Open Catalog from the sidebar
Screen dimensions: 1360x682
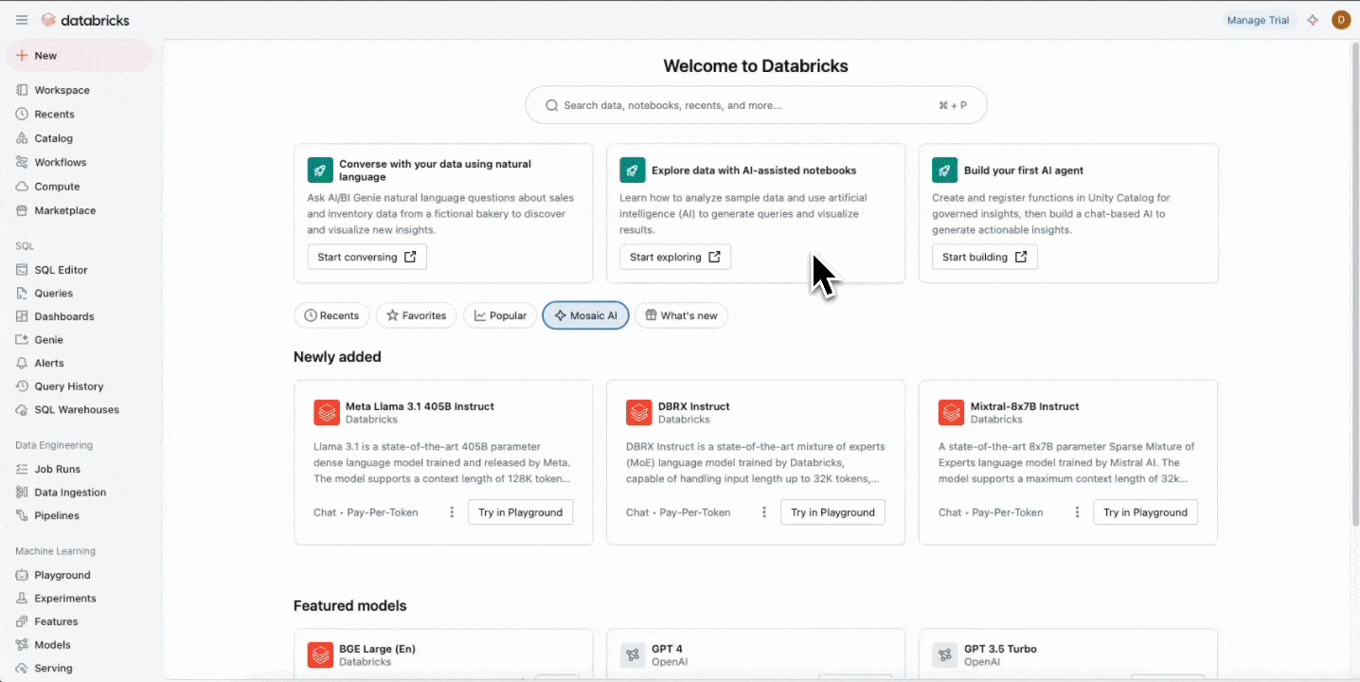(53, 138)
